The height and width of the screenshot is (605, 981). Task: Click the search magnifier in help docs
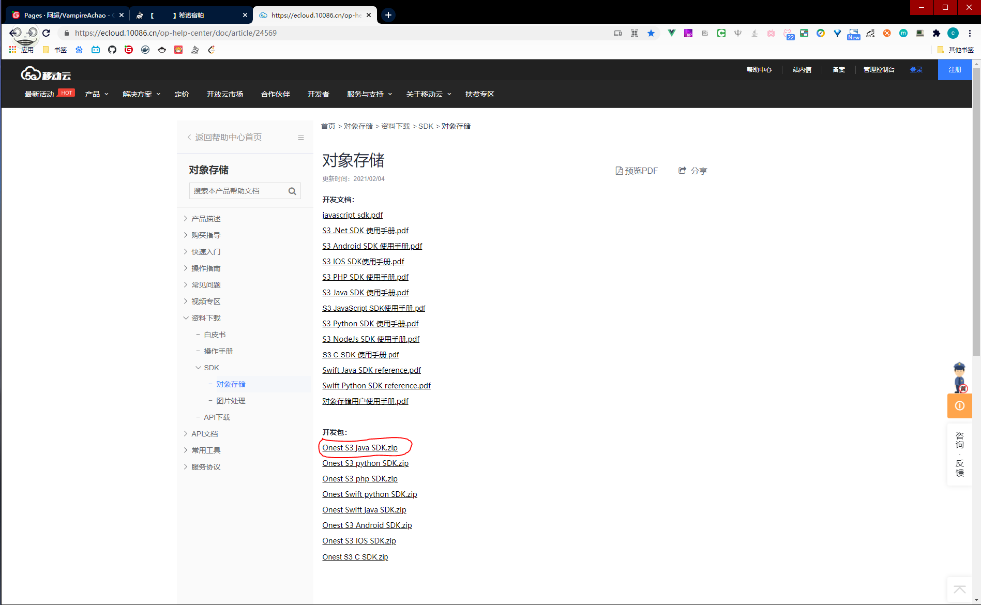[x=292, y=191]
